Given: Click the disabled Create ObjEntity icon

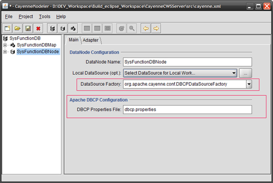Looking at the screenshot, I should coord(97,28).
